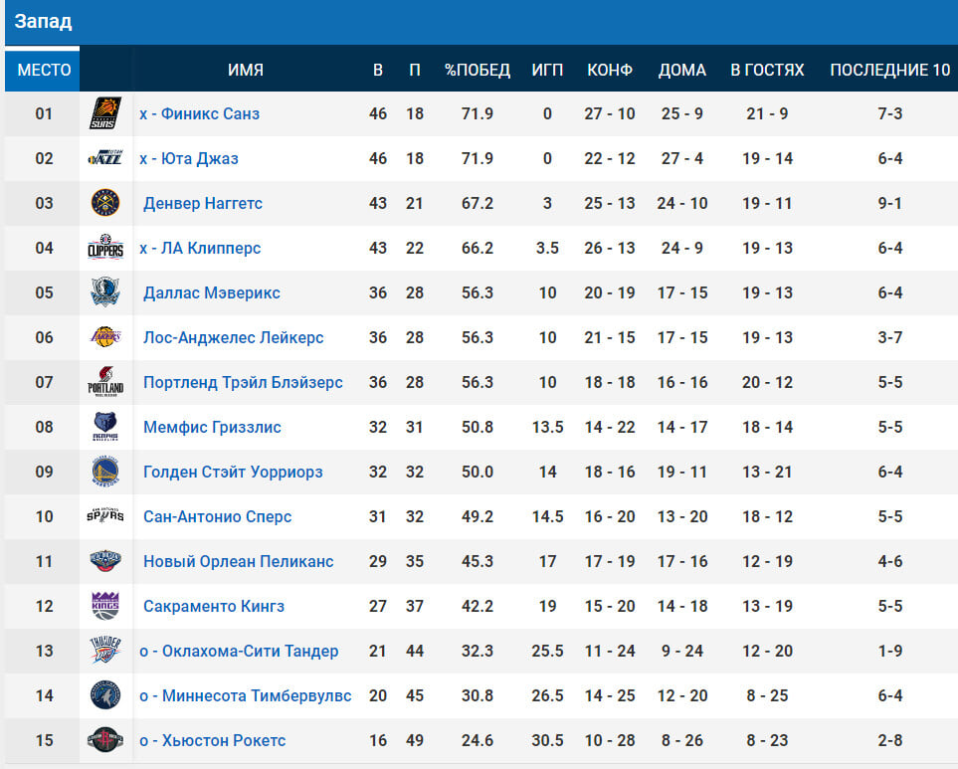Click Houston's 2-8 last ten record
The width and height of the screenshot is (958, 769).
[890, 740]
